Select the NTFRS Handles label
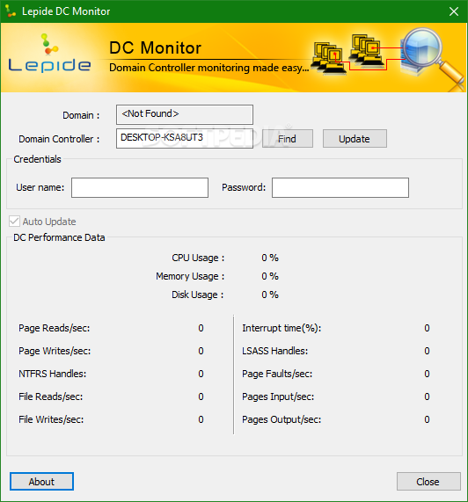Image resolution: width=468 pixels, height=502 pixels. pos(52,374)
